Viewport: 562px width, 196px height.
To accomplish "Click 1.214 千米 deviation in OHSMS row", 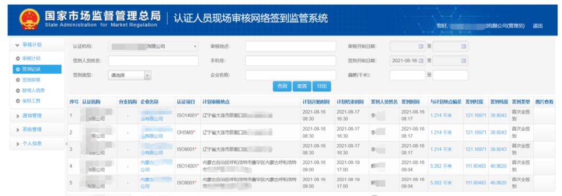I will [x=441, y=132].
